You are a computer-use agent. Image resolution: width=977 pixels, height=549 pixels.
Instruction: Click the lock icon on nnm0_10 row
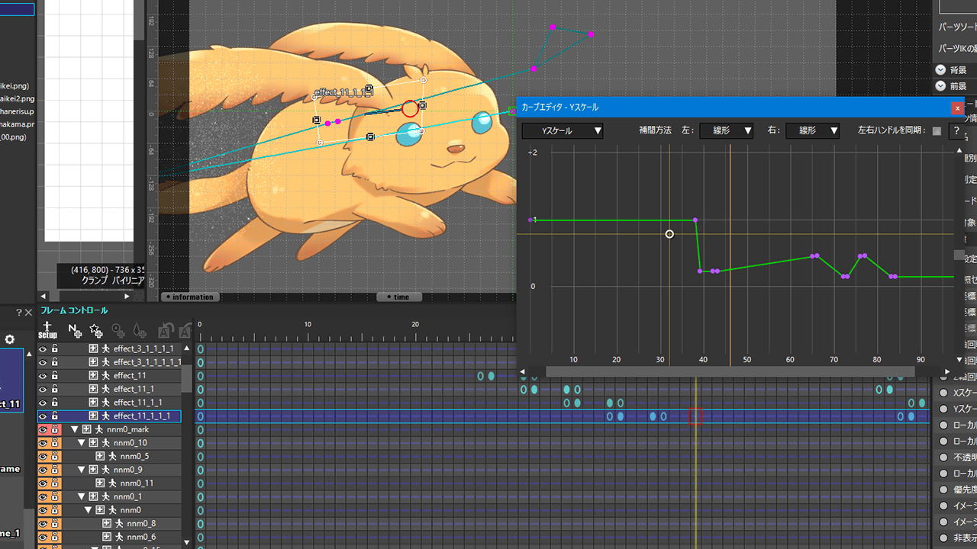click(x=55, y=443)
